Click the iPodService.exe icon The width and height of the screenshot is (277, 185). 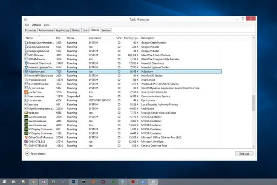coord(26,79)
